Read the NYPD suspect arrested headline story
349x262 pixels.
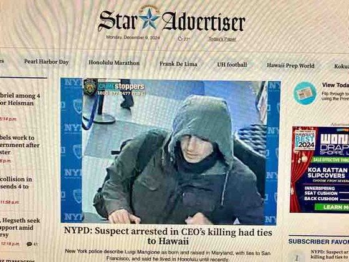click(x=168, y=236)
